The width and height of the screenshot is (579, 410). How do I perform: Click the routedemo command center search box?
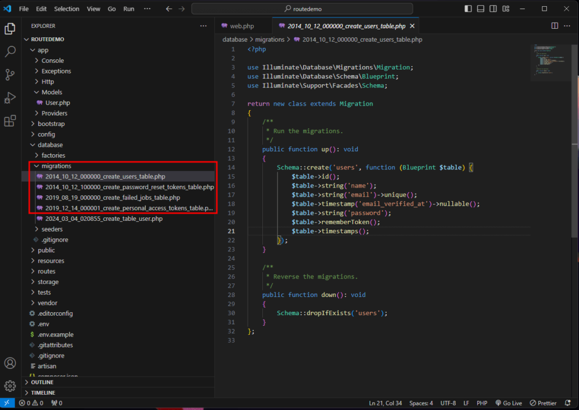pyautogui.click(x=302, y=9)
